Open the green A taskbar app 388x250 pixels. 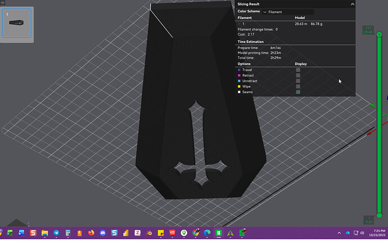[x=231, y=233]
